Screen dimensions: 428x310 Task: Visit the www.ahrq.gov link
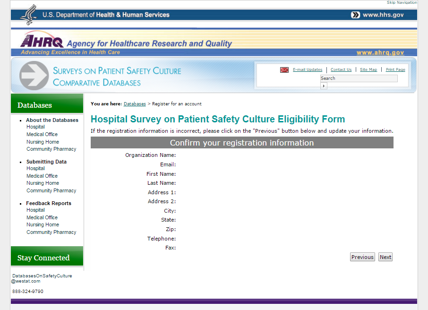pos(380,53)
